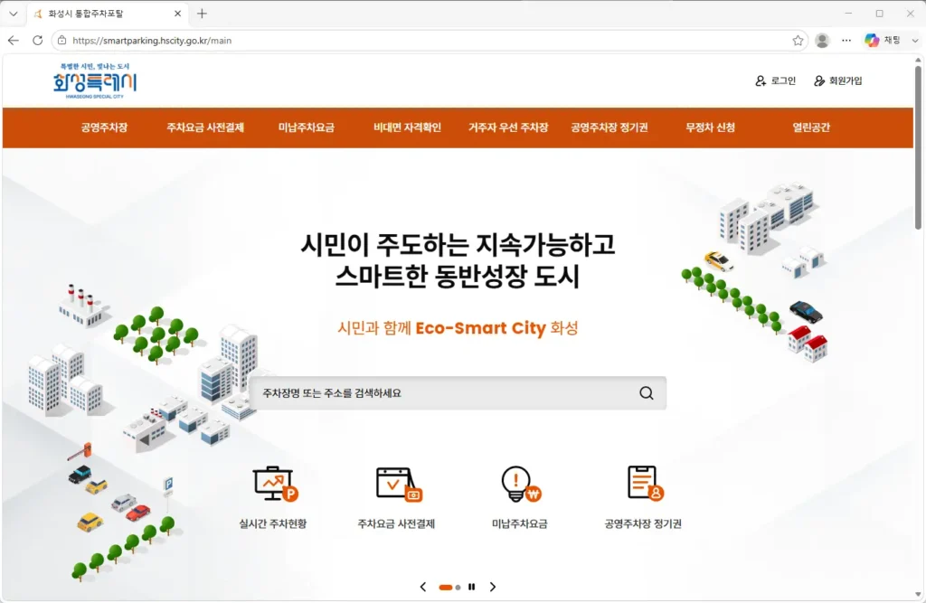The height and width of the screenshot is (603, 926).
Task: Click the 실시간 주차현황 label
Action: pos(272,523)
